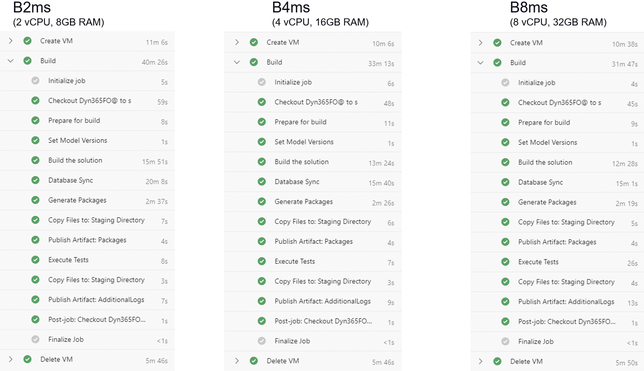Screen dimensions: 644x371
Task: Collapse the B2ms Build stage chevron
Action: click(x=11, y=61)
